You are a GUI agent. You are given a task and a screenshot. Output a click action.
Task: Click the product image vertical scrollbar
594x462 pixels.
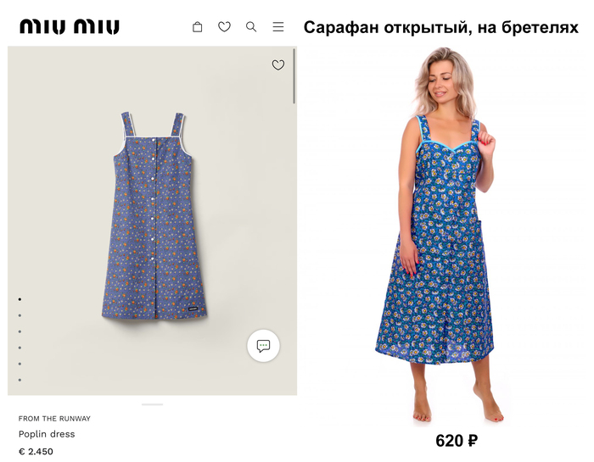click(x=294, y=76)
